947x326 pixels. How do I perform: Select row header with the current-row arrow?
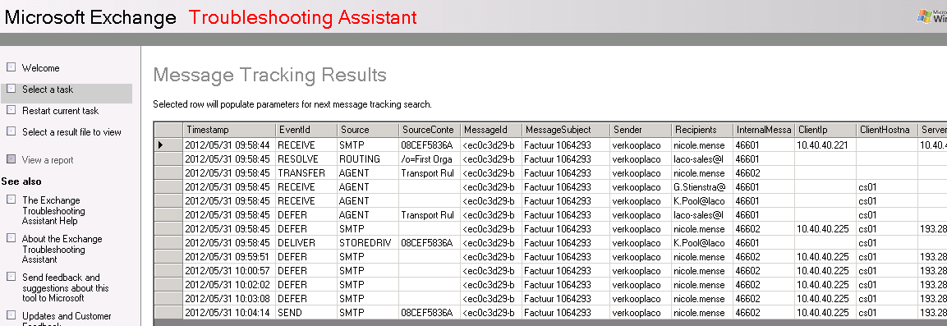168,145
